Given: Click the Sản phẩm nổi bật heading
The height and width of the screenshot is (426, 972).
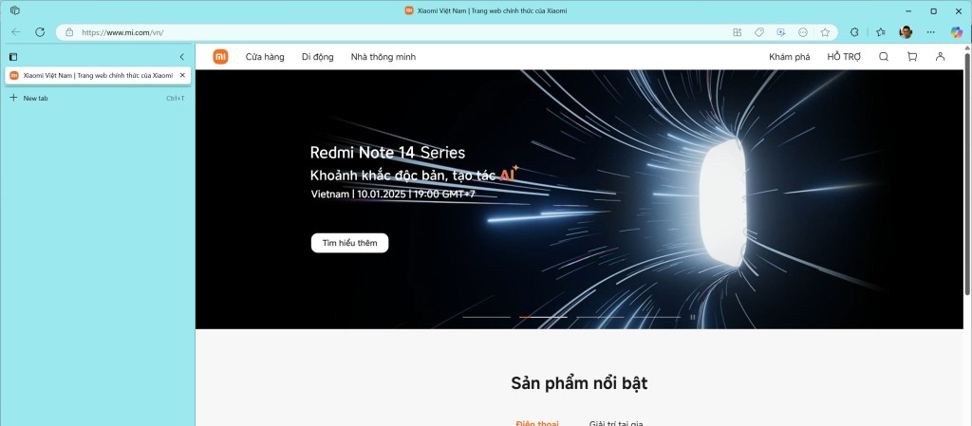Looking at the screenshot, I should coord(579,383).
